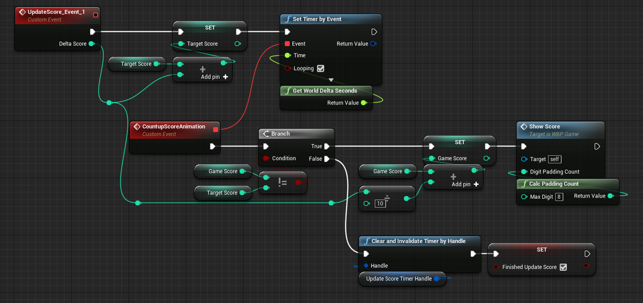The height and width of the screenshot is (303, 643).
Task: Click the divide node operator symbol
Action: (387, 198)
